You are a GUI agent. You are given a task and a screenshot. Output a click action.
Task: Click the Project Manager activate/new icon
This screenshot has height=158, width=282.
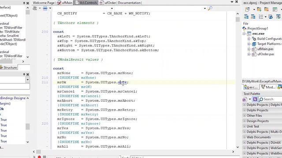click(248, 9)
